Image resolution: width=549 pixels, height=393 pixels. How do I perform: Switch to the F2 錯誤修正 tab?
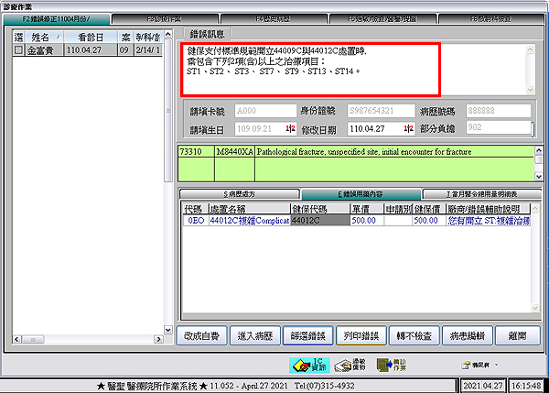coord(57,18)
